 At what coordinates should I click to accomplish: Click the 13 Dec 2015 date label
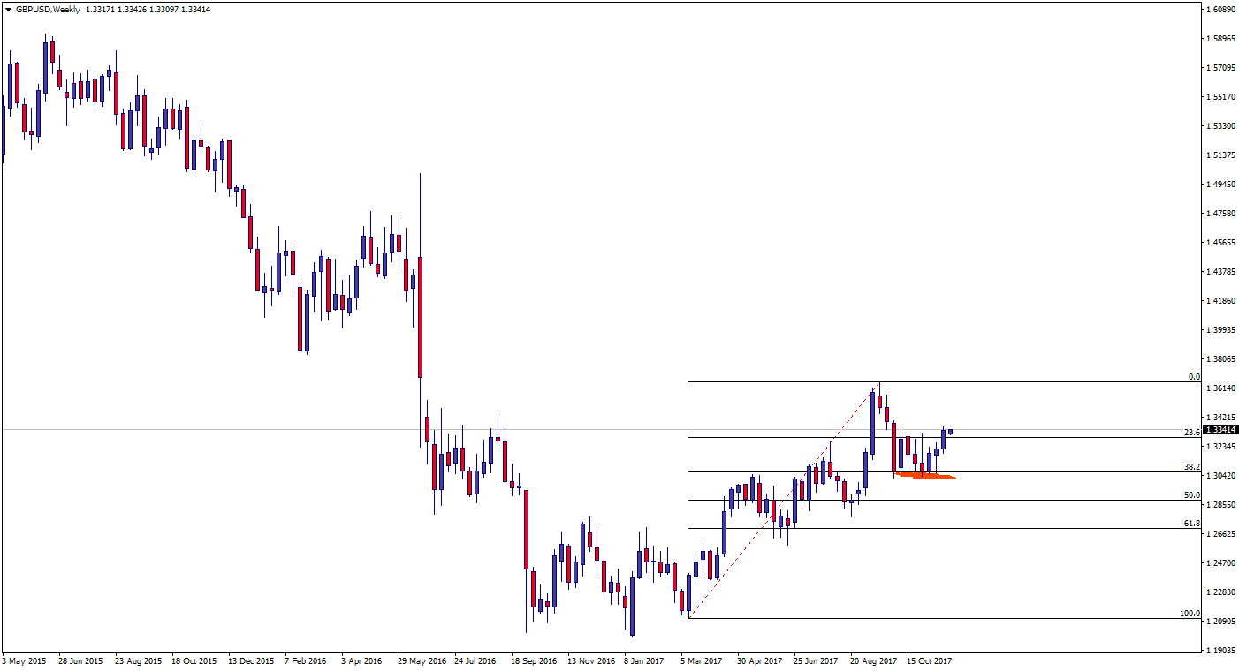click(250, 660)
